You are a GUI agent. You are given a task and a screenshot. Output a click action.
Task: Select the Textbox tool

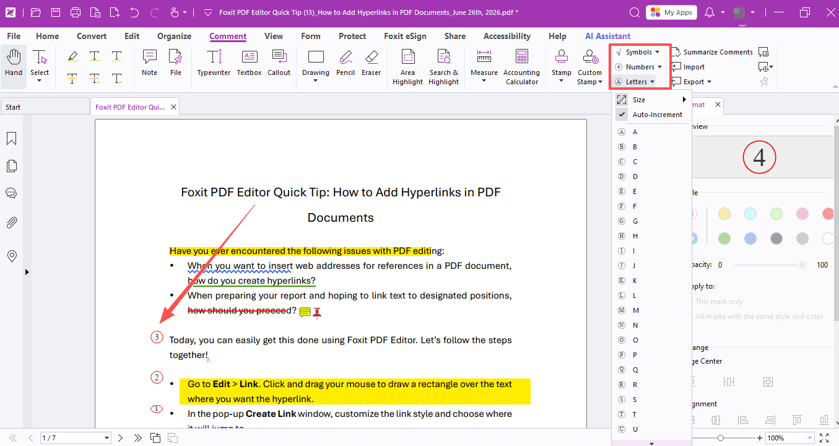(249, 63)
